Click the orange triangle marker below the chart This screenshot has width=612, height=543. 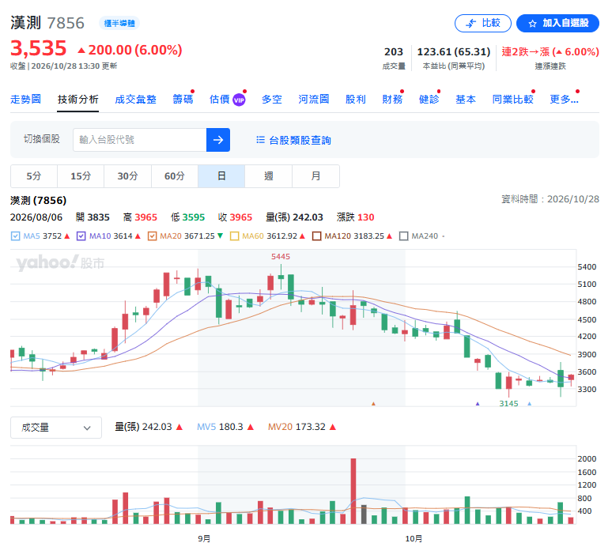[373, 404]
